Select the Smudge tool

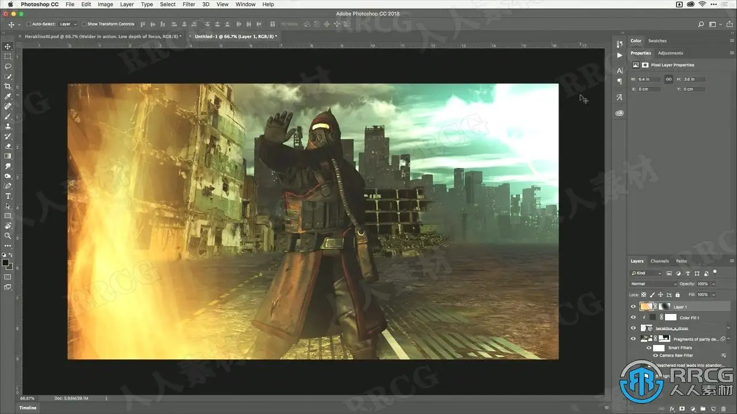[x=8, y=166]
